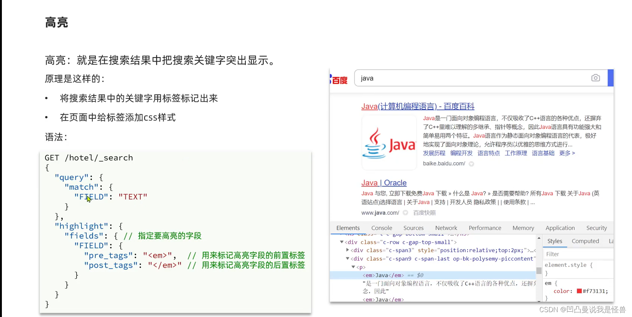Click the em selector in Styles pane
The height and width of the screenshot is (317, 632).
548,283
